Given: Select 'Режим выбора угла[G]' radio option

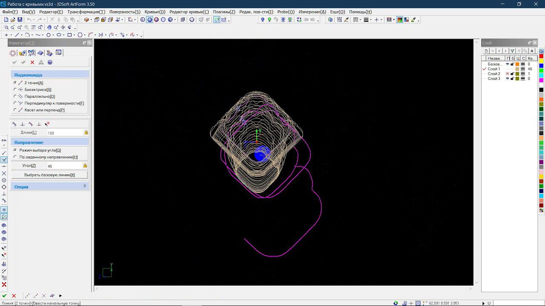Looking at the screenshot, I should (15, 150).
